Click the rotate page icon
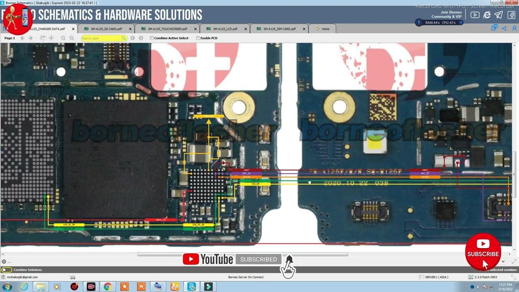Image resolution: width=519 pixels, height=292 pixels. (x=43, y=38)
